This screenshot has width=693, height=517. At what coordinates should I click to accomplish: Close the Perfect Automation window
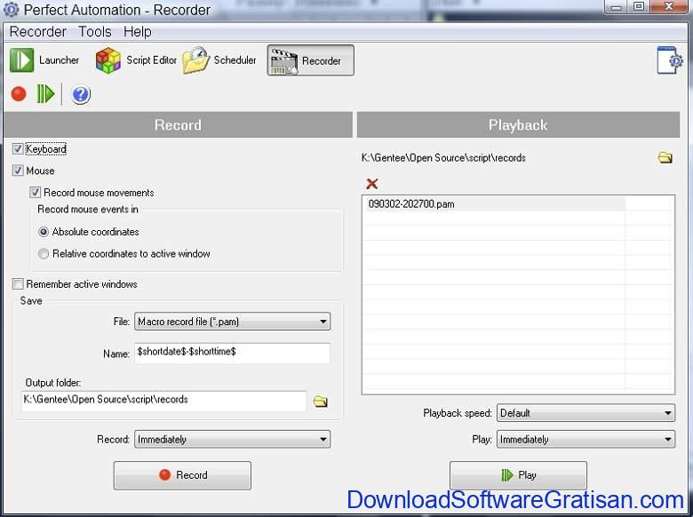point(670,7)
